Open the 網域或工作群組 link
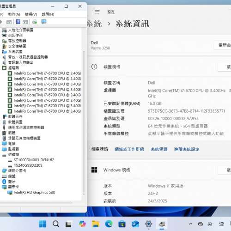This screenshot has width=231, height=231. 129,149
